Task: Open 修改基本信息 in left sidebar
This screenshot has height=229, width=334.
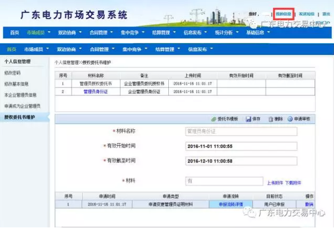Action: (x=16, y=84)
